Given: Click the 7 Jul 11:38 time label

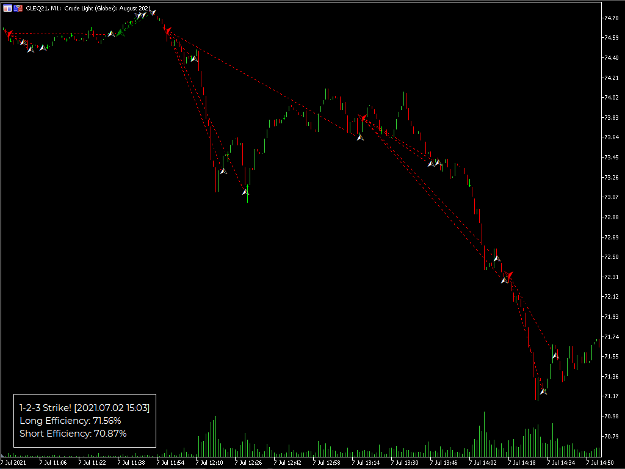Looking at the screenshot, I should pos(131,463).
